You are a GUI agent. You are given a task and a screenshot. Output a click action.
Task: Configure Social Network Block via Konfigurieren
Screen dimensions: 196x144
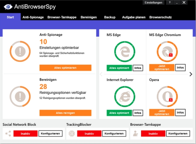pos(50,134)
